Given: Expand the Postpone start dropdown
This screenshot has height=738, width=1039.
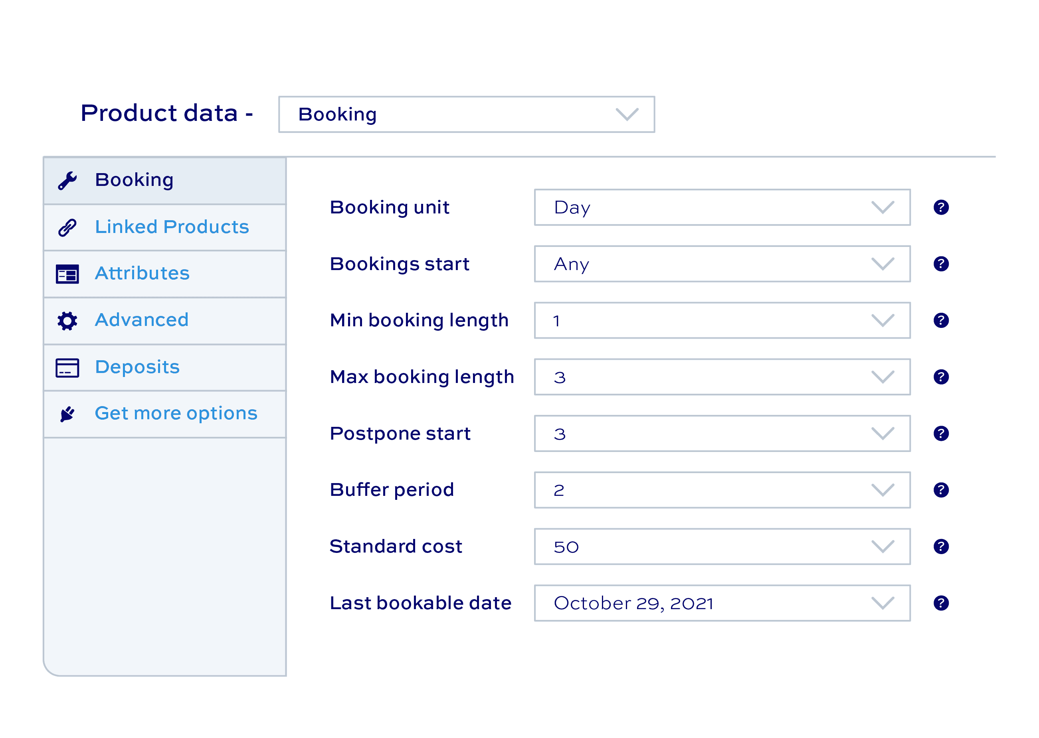Looking at the screenshot, I should click(x=722, y=433).
